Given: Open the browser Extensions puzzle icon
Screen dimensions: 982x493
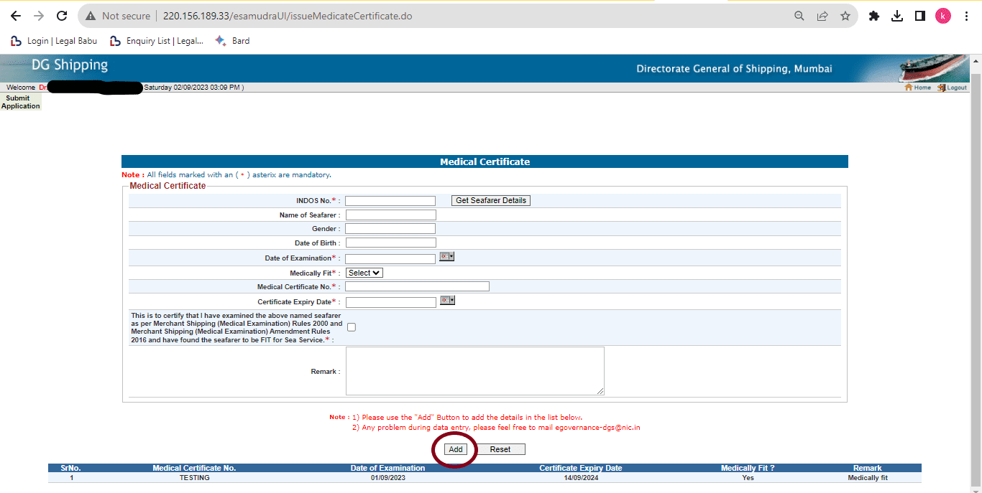Looking at the screenshot, I should (874, 16).
